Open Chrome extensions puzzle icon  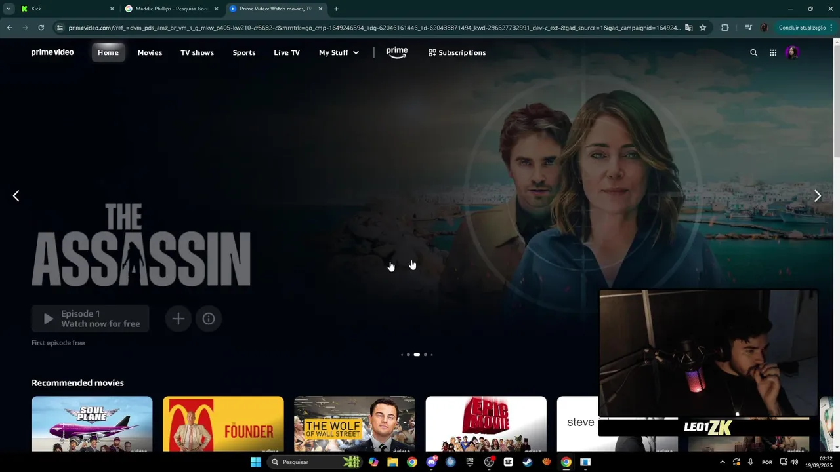(x=725, y=28)
